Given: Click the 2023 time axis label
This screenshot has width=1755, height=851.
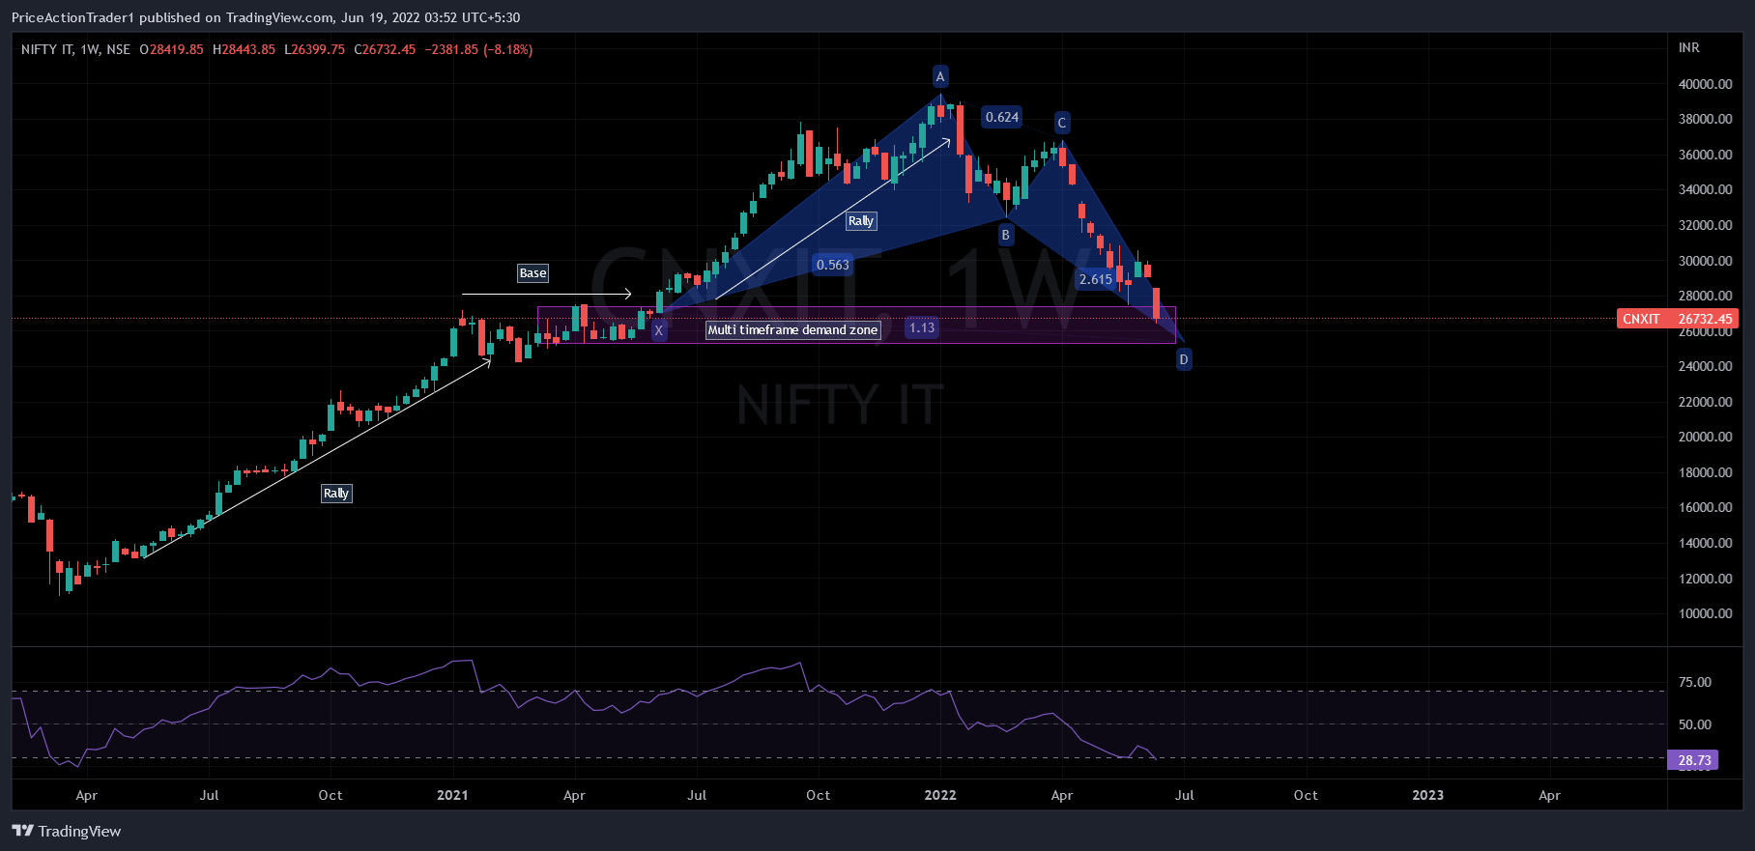Looking at the screenshot, I should (1428, 795).
